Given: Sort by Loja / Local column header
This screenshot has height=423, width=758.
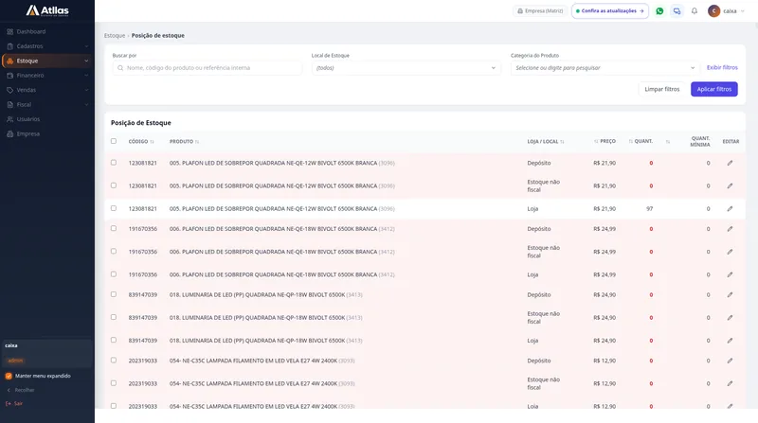Looking at the screenshot, I should (x=546, y=142).
